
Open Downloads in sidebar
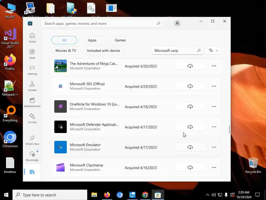coord(32,156)
